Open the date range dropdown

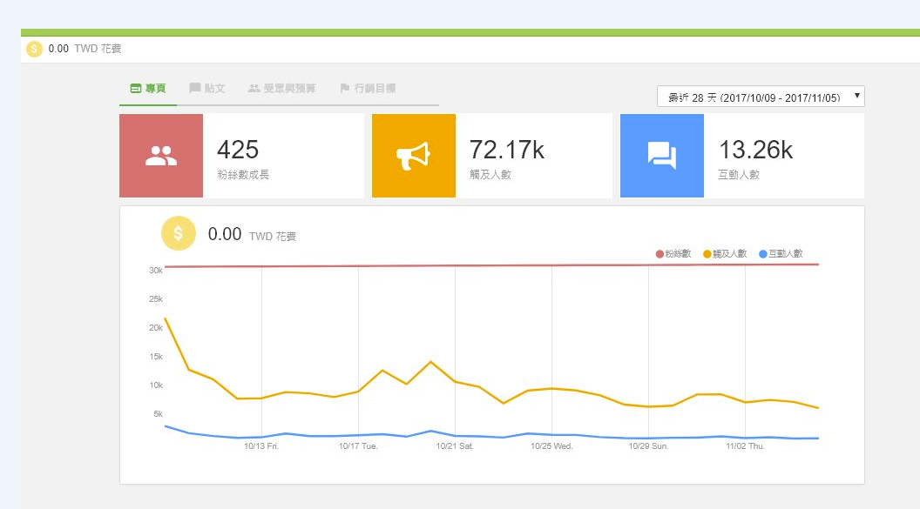[761, 97]
